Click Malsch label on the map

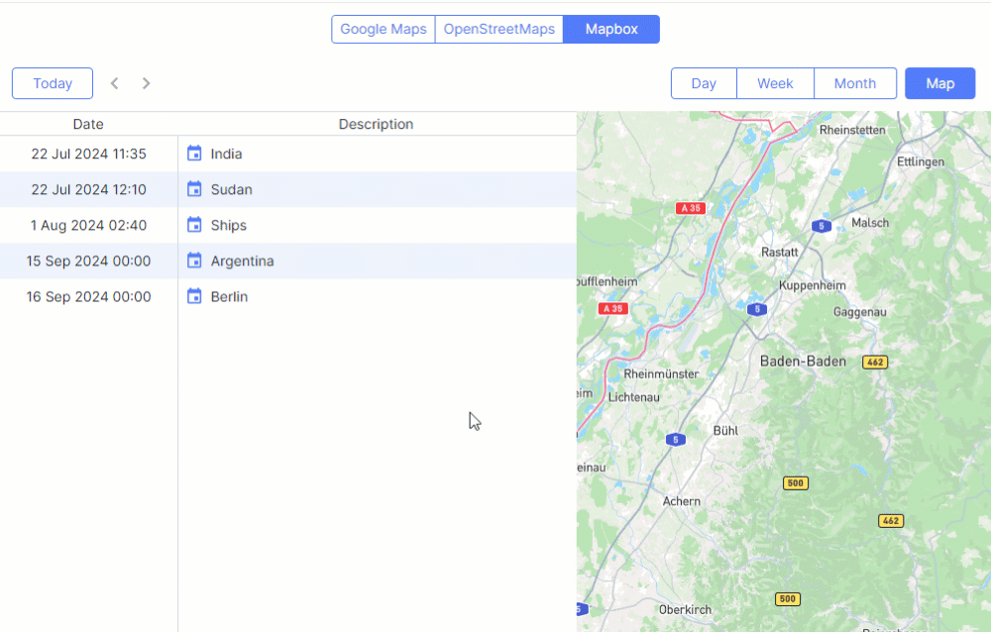click(x=870, y=223)
